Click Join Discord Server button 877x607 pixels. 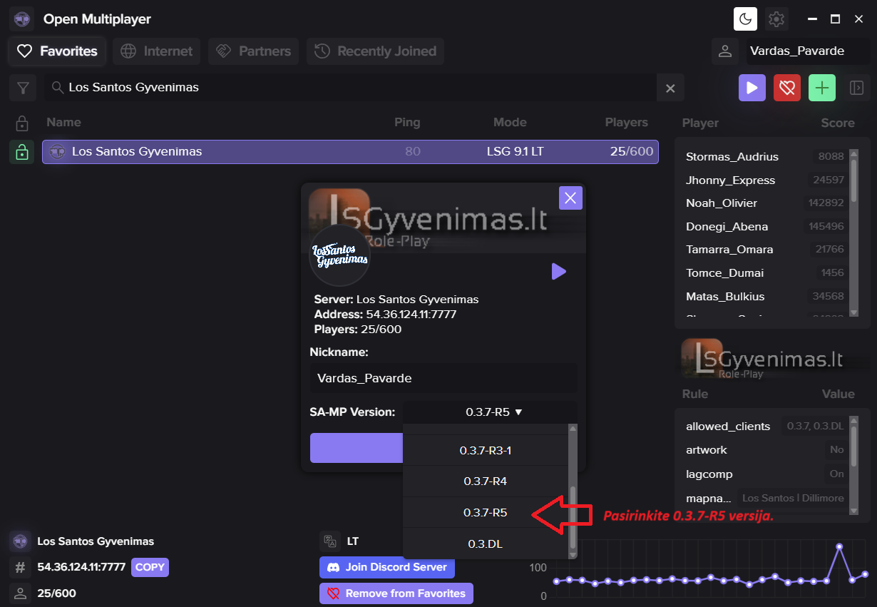387,567
